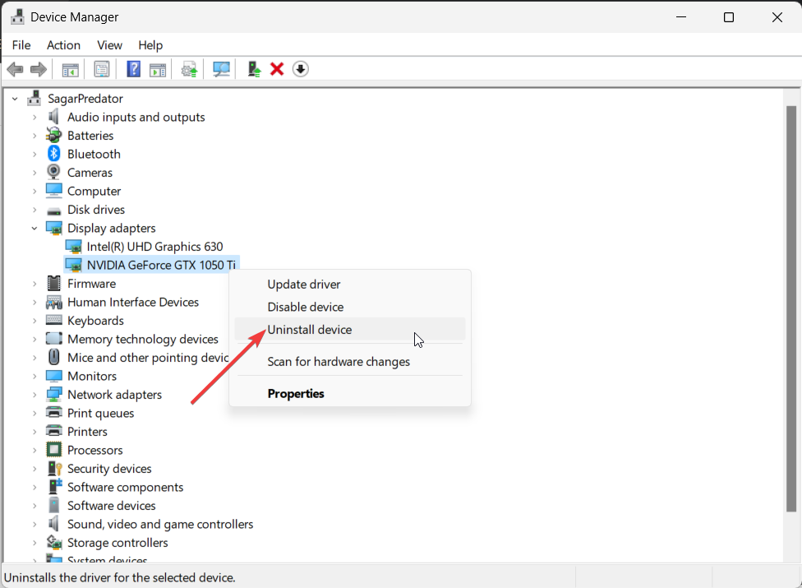Screen dimensions: 802x588
Task: Select the Batteries category icon
Action: tap(53, 135)
